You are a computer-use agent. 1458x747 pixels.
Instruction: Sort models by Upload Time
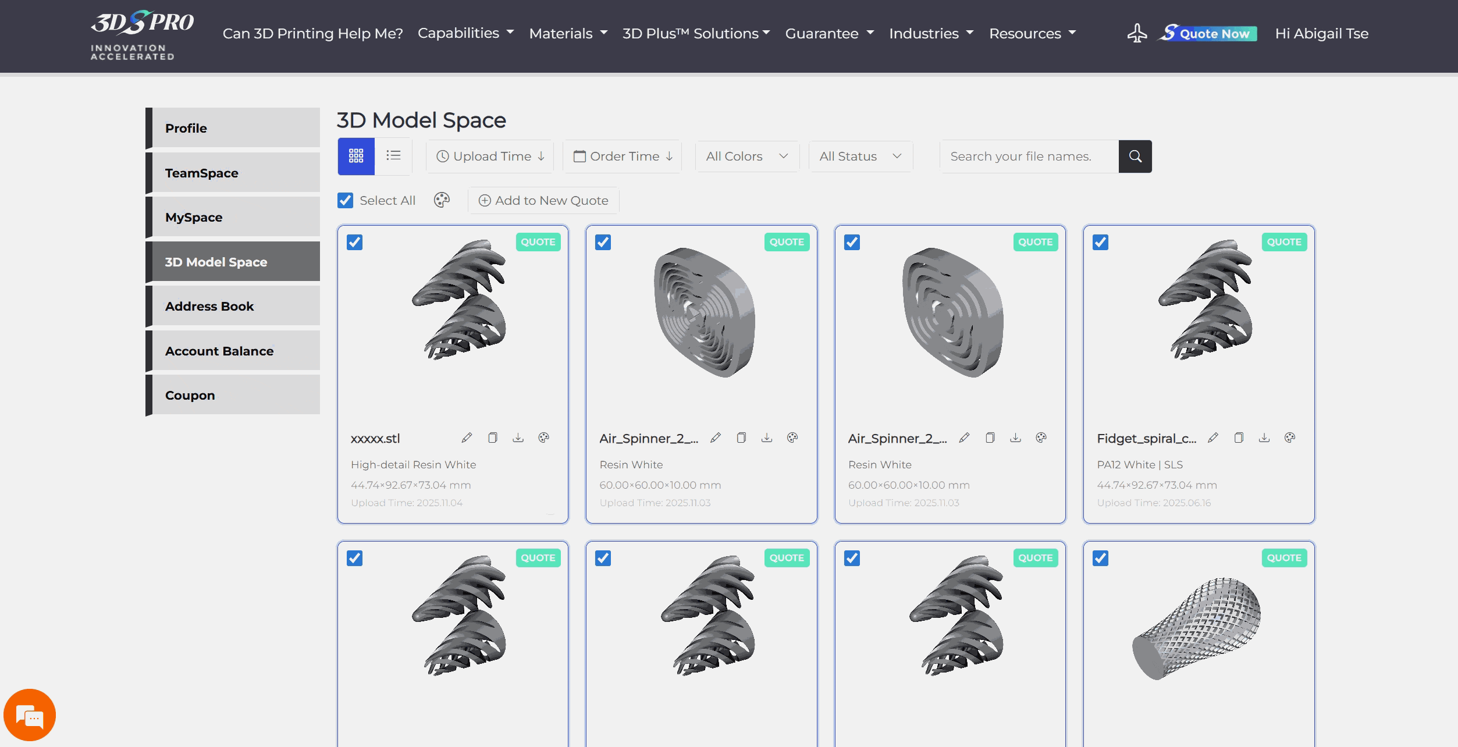pyautogui.click(x=490, y=156)
